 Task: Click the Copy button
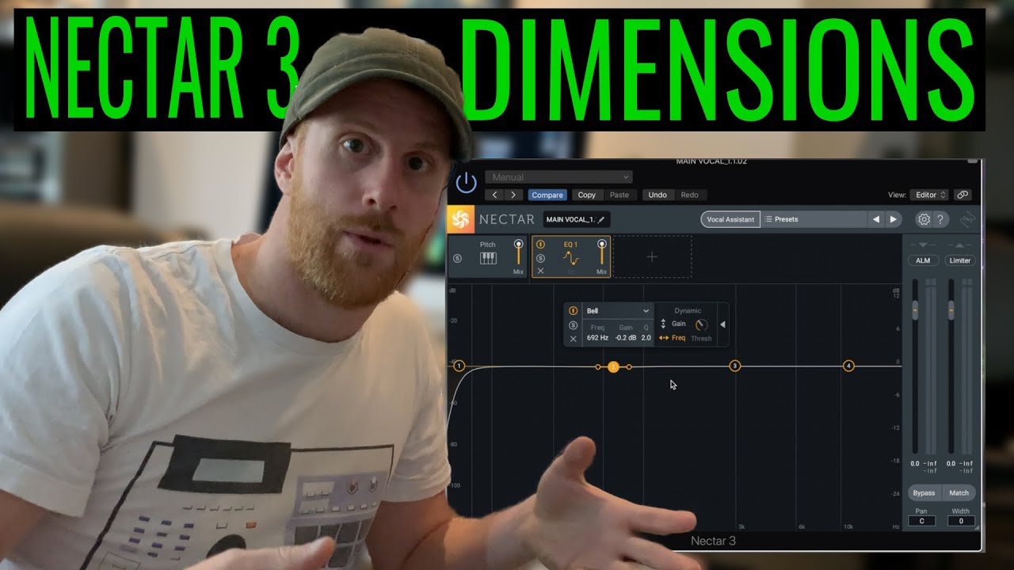tap(587, 195)
